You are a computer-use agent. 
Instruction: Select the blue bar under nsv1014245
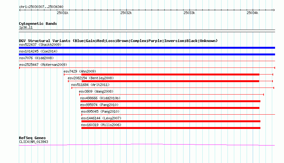point(147,54)
